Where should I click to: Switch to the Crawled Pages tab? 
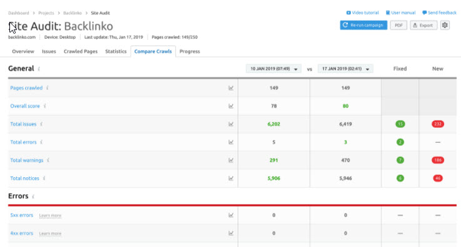click(81, 52)
